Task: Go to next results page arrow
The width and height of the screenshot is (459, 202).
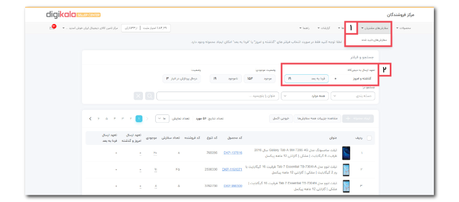Action: tap(90, 119)
